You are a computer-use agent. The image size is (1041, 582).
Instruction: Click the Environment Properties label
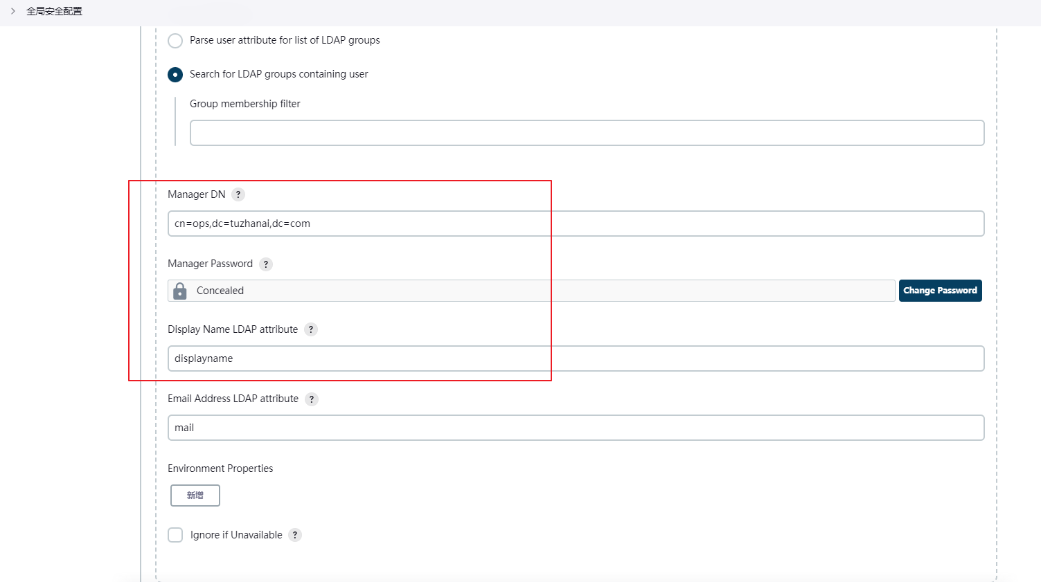220,469
